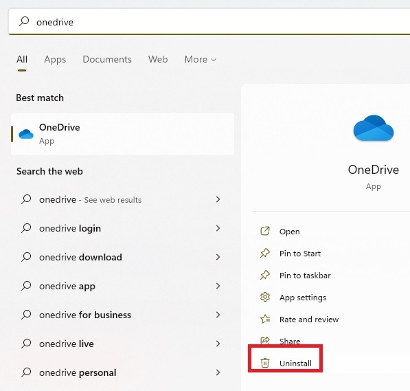The width and height of the screenshot is (410, 391).
Task: Click the OneDrive title in the details pane
Action: coord(374,170)
